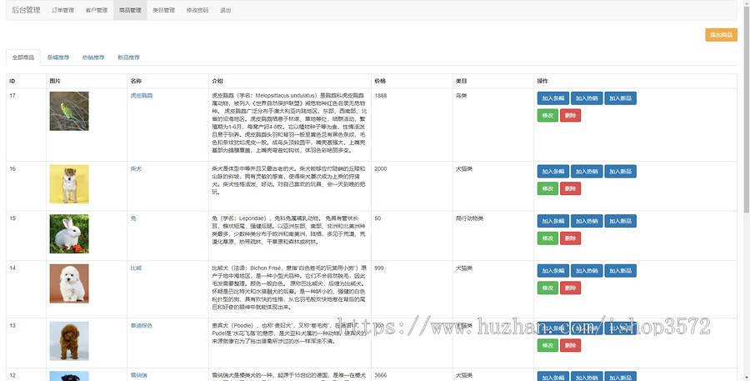The width and height of the screenshot is (750, 381).
Task: Open 类目管理 from the navbar
Action: (x=163, y=10)
